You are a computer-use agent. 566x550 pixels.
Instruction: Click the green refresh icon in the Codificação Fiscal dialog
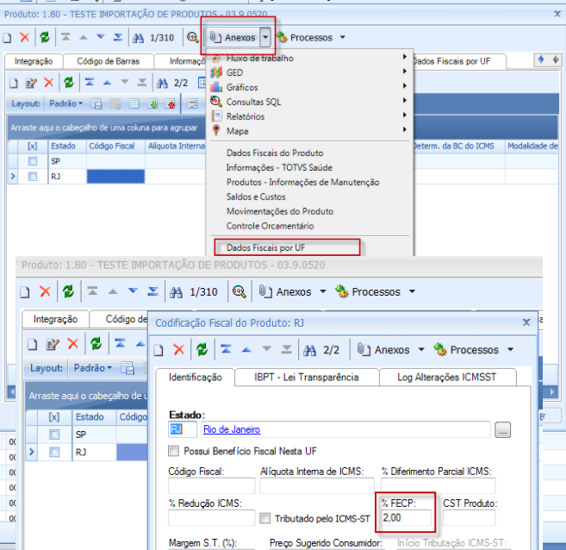(x=202, y=349)
